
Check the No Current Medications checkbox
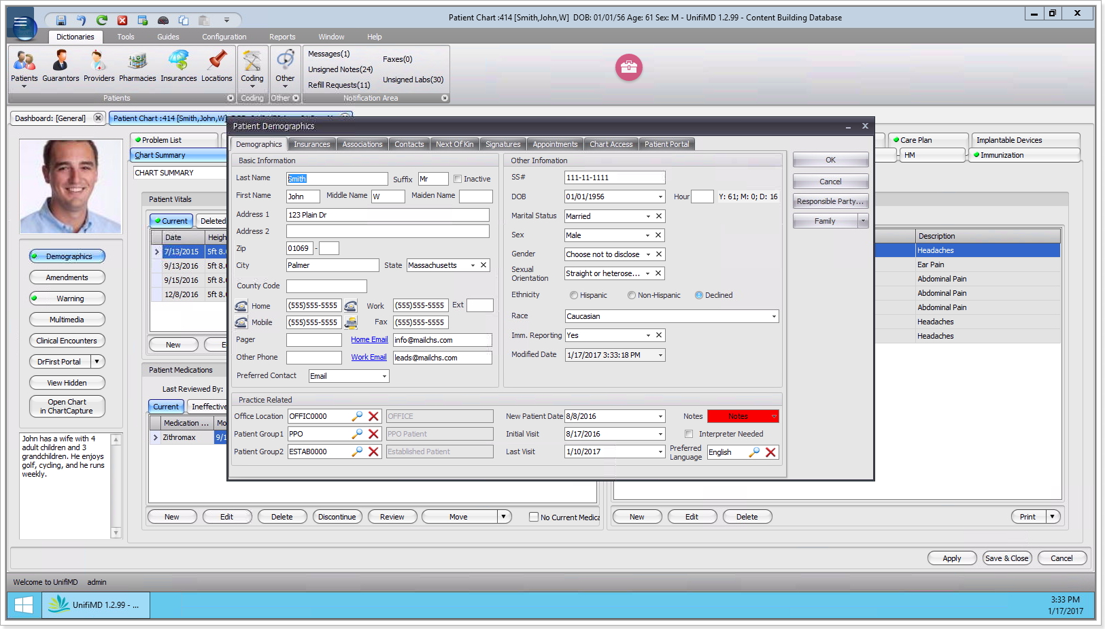[534, 517]
